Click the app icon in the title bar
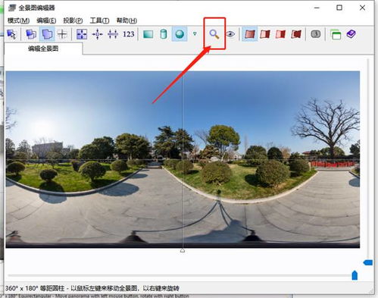Screen dimensions: 378x298 pos(12,8)
